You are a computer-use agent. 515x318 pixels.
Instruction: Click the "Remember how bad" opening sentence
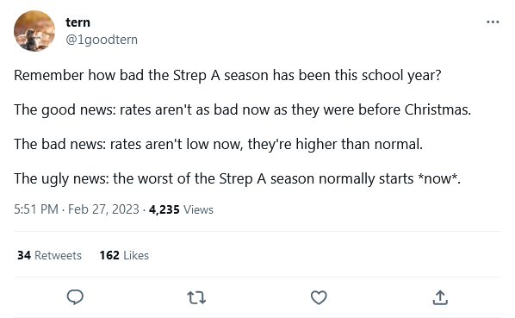point(227,75)
